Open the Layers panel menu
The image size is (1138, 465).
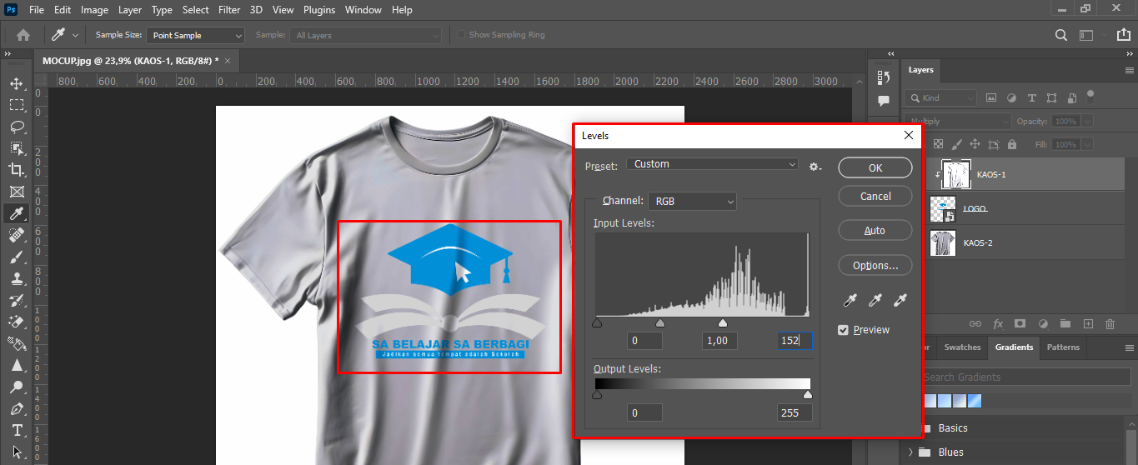pos(1130,70)
